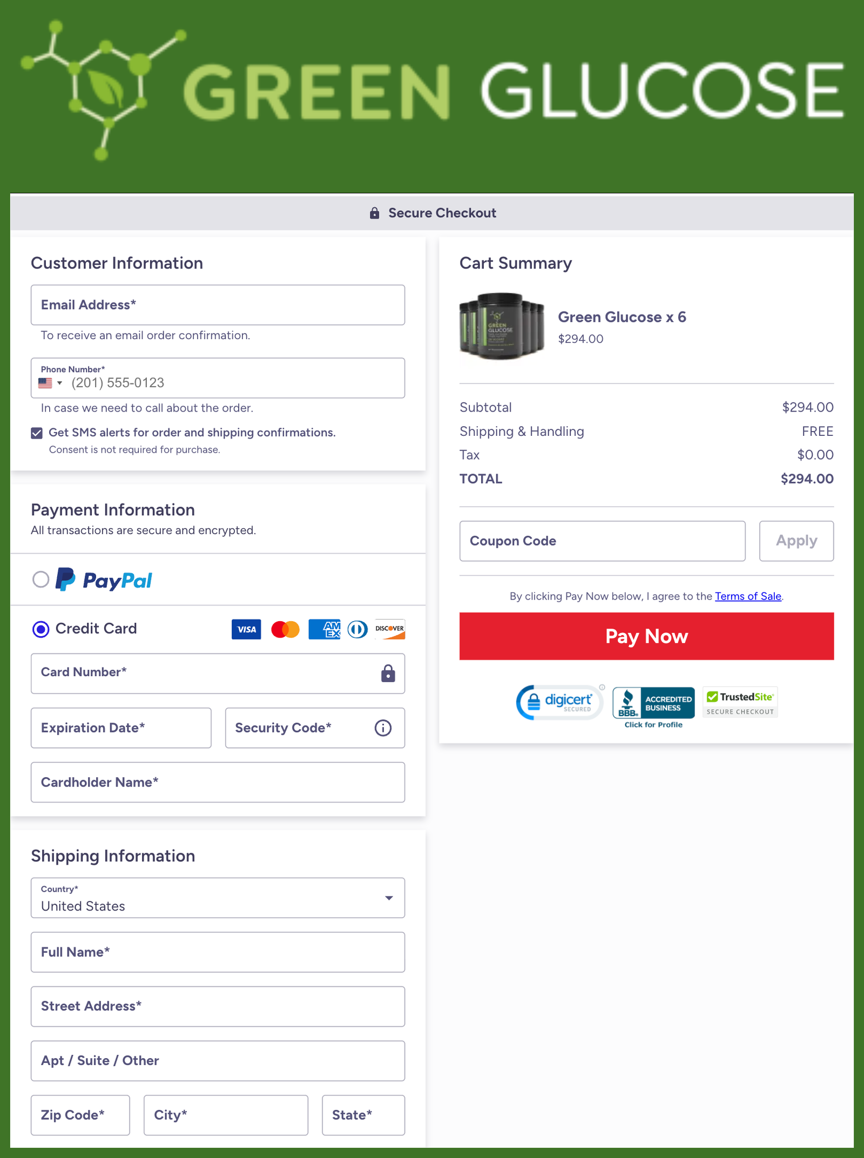Click the Security Code info icon
The width and height of the screenshot is (864, 1158).
[x=383, y=728]
